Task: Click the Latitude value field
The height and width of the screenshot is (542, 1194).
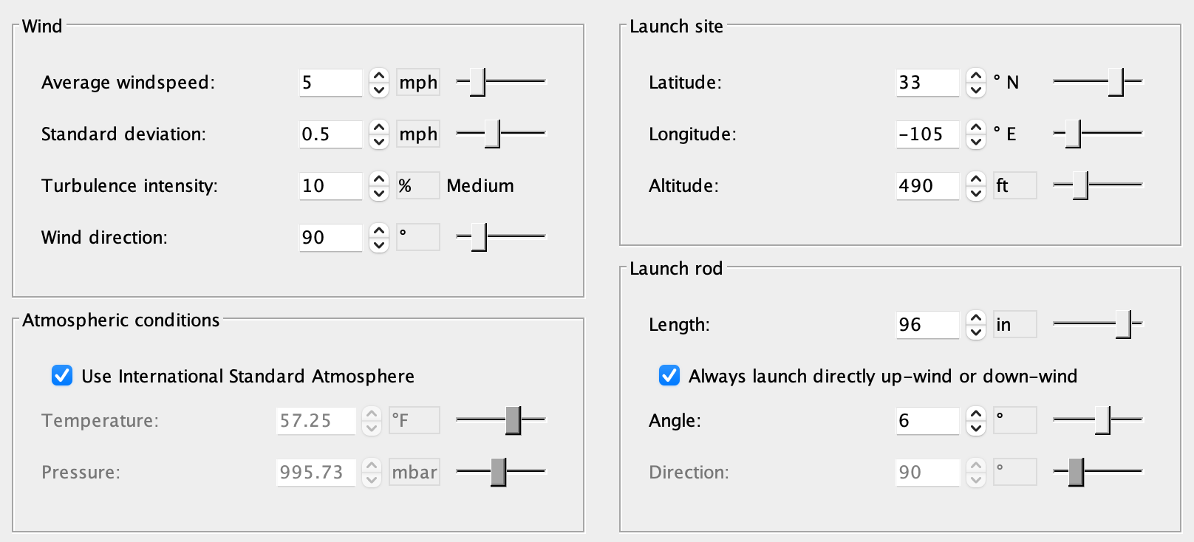Action: click(927, 82)
